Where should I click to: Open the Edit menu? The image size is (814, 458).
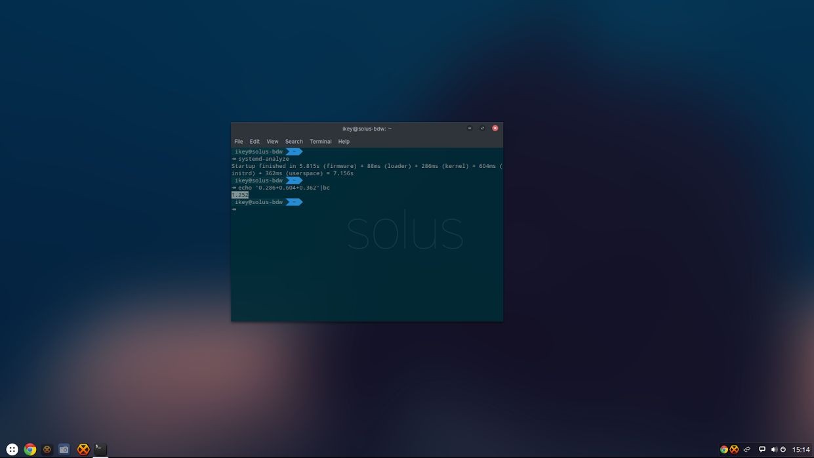[x=254, y=141]
